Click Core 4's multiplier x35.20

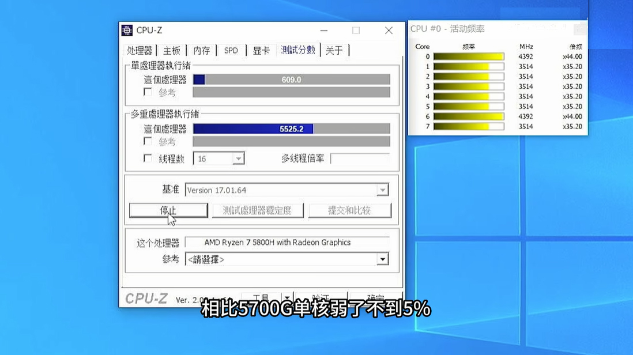pyautogui.click(x=572, y=96)
